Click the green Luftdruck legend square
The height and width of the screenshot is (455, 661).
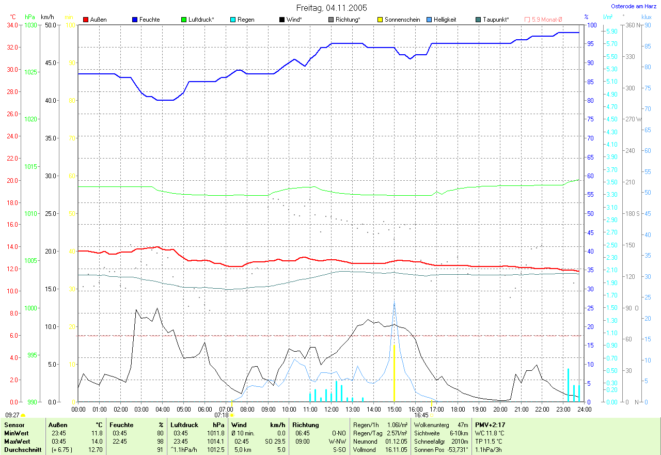click(184, 20)
